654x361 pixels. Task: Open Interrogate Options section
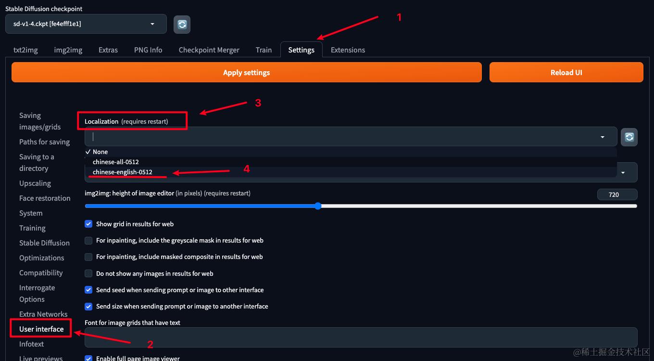click(x=37, y=294)
